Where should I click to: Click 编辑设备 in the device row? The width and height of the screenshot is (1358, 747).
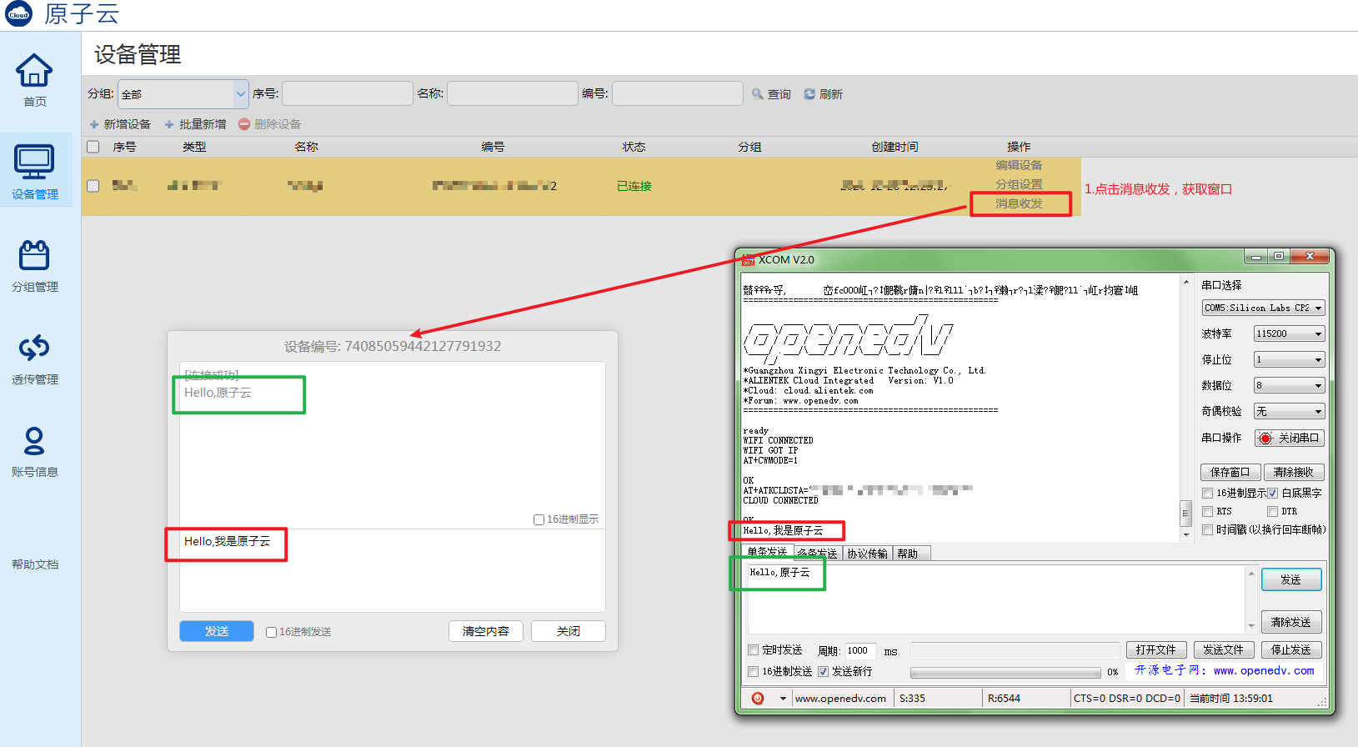click(x=1019, y=165)
